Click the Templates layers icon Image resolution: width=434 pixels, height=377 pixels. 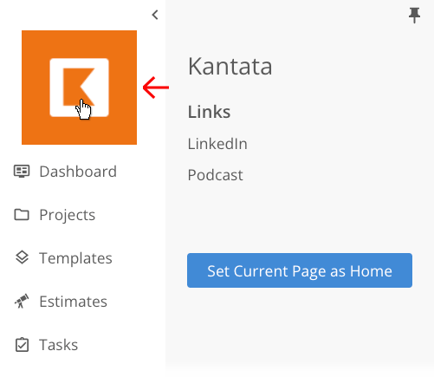click(22, 257)
